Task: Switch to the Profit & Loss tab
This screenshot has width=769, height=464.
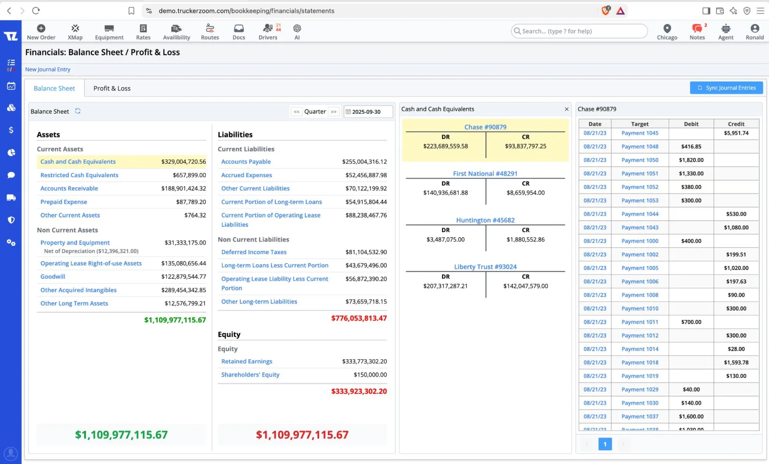Action: tap(112, 88)
